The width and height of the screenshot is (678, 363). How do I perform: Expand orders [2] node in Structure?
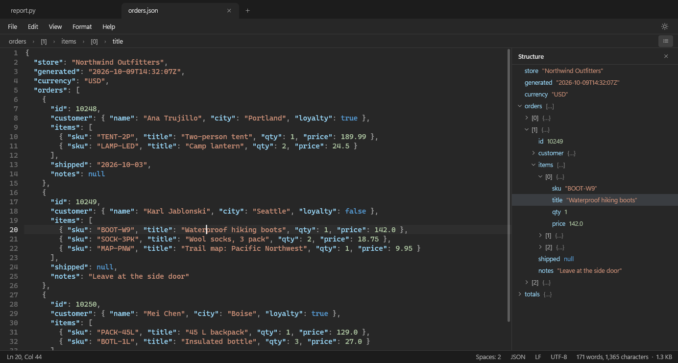coord(527,282)
